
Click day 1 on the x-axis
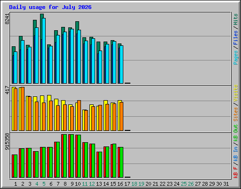click(x=16, y=184)
